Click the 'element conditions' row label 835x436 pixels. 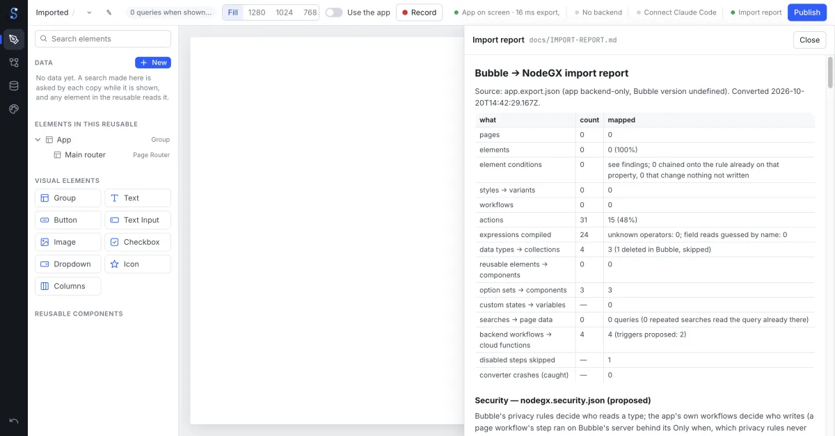coord(511,165)
